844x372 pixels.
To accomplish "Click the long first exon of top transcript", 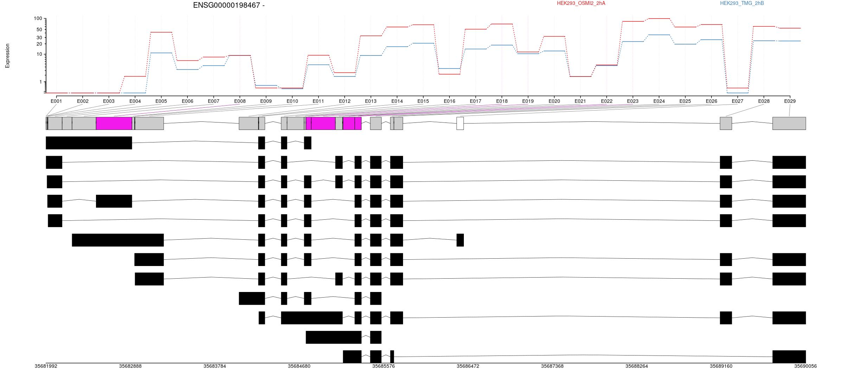I will pos(89,143).
